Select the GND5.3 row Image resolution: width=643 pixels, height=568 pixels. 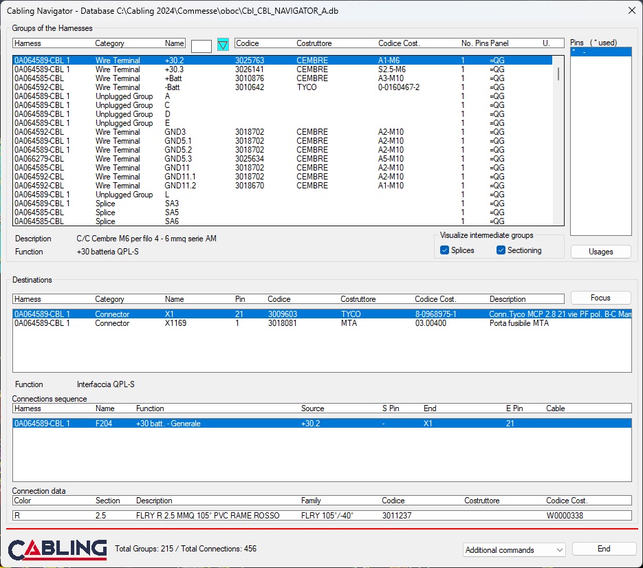283,159
